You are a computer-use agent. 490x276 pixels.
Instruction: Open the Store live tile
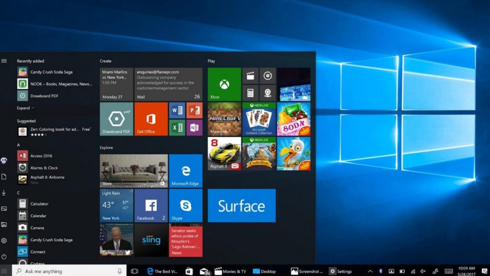[134, 171]
